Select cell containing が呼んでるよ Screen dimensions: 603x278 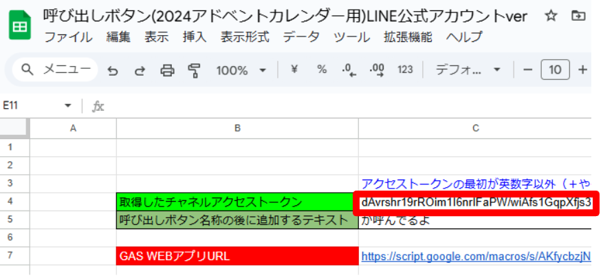coord(475,220)
